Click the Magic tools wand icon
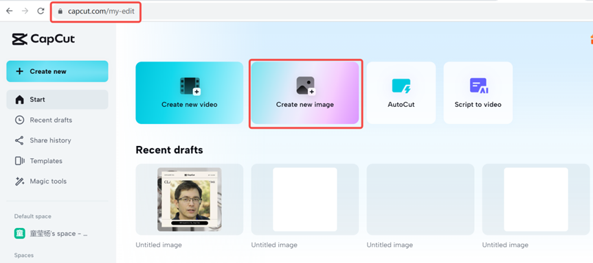Viewport: 593px width, 263px height. pos(19,181)
